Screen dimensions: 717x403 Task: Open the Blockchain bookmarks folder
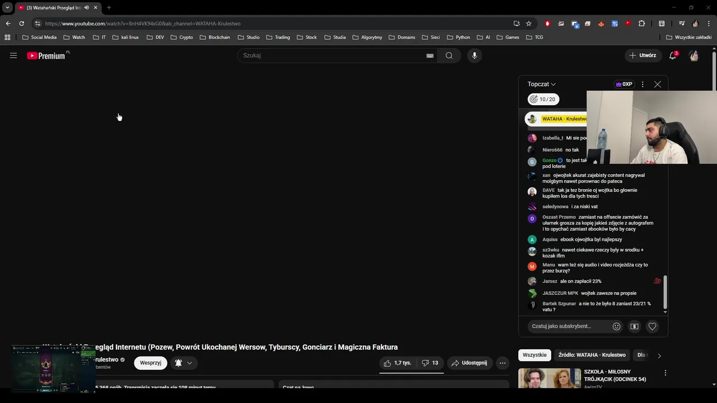[214, 38]
